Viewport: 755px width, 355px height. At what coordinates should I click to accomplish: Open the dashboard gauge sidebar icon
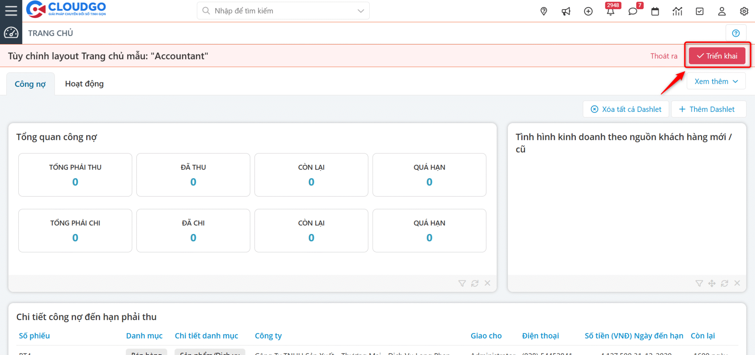pos(11,33)
